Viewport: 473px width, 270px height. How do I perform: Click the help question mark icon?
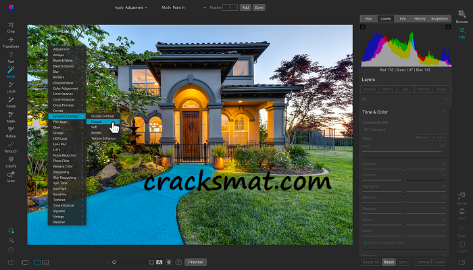(x=11, y=250)
